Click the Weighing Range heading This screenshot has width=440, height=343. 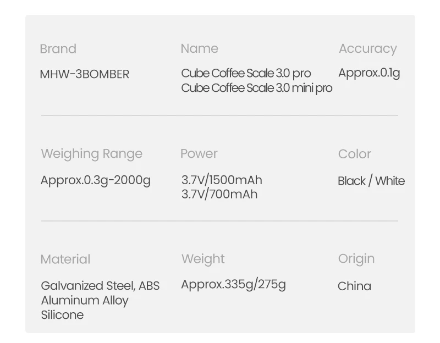click(x=92, y=154)
